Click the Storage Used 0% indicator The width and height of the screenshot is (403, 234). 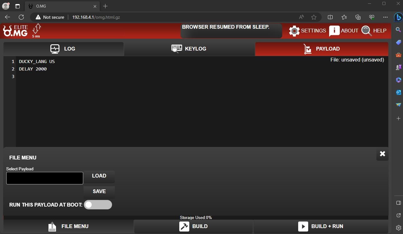point(196,217)
